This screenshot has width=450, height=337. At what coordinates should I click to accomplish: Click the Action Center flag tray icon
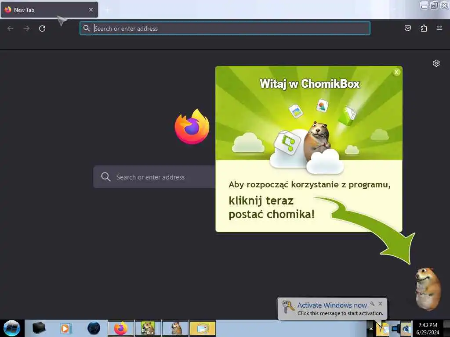pos(383,328)
